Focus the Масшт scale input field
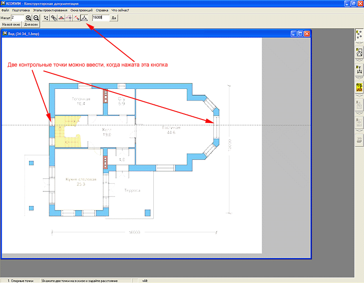This screenshot has height=283, width=364. point(18,18)
